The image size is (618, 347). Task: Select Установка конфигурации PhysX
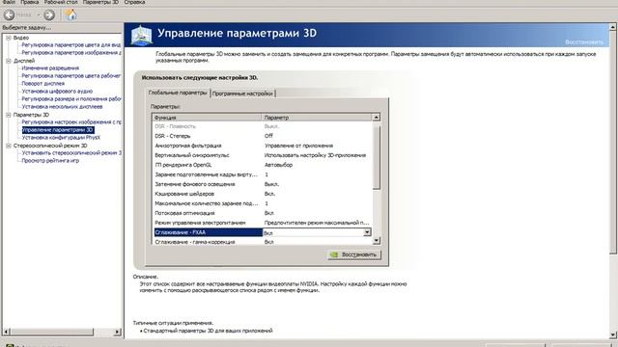coord(61,138)
